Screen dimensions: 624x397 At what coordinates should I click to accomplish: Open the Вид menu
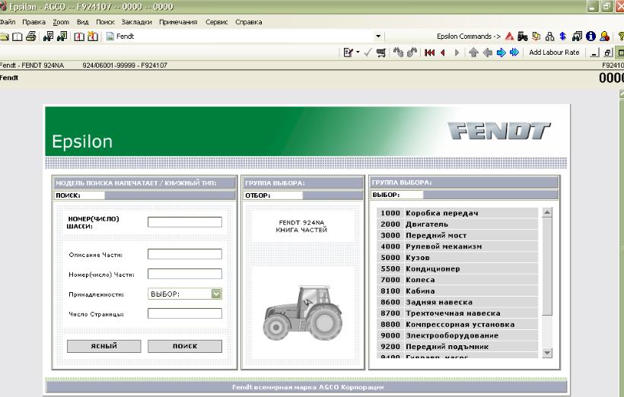(82, 22)
